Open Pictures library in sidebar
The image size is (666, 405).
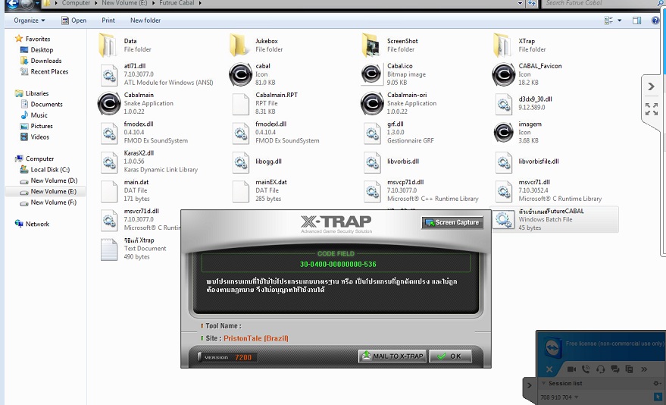click(41, 126)
